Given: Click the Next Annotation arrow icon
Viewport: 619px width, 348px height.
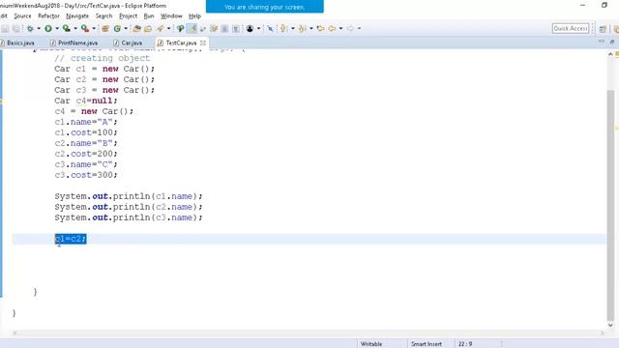Looking at the screenshot, I should pos(283,28).
